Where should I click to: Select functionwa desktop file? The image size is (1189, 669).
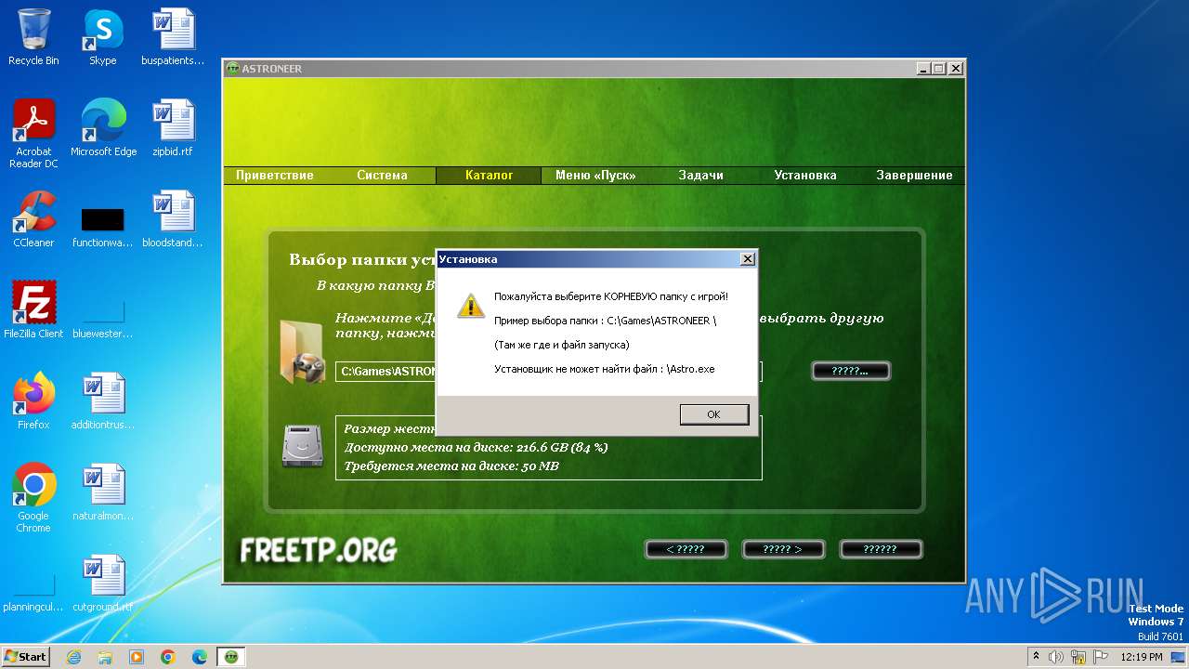click(103, 228)
